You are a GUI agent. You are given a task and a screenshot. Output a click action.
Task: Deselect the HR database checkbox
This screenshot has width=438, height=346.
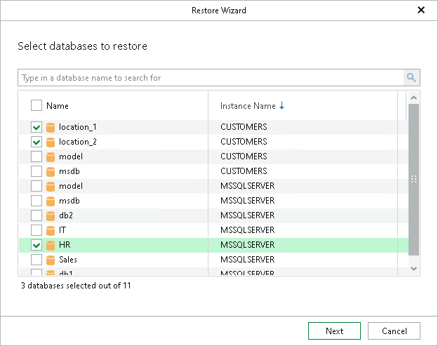36,245
